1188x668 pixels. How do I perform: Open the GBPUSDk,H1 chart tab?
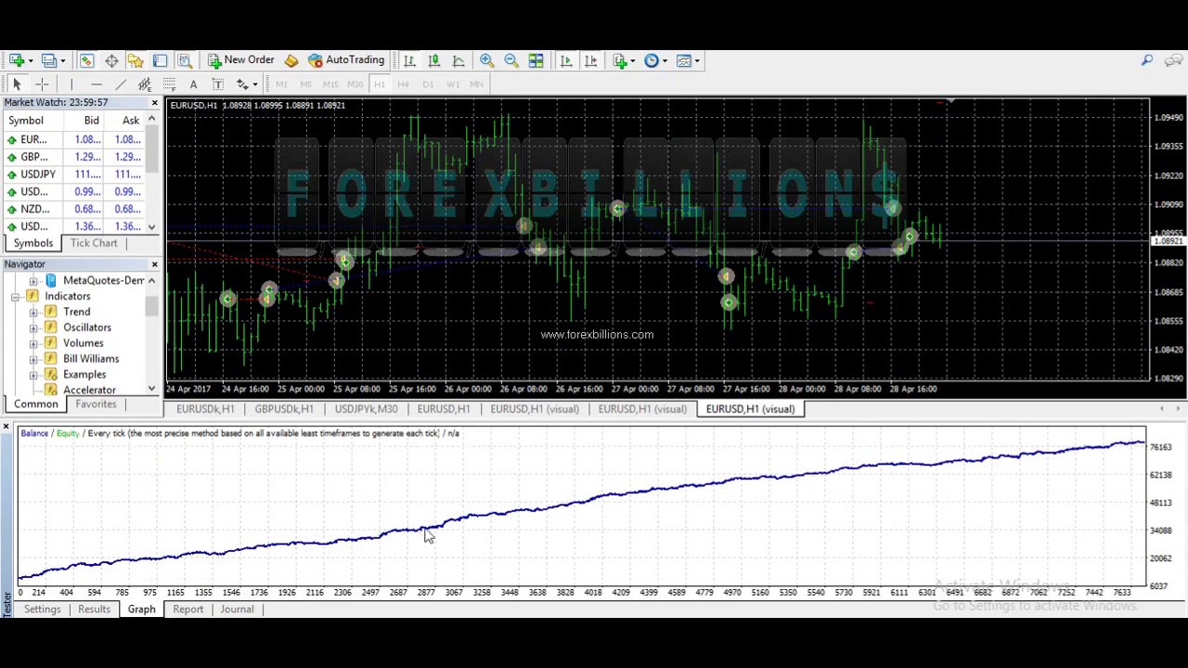click(x=284, y=409)
